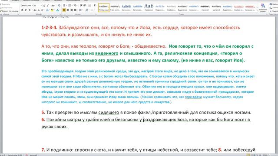Apply yellow text highlight color
The image size is (278, 156).
[52, 10]
